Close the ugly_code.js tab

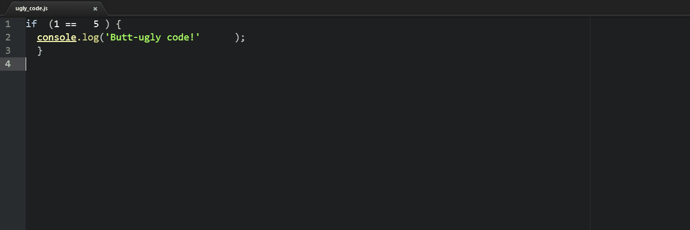pyautogui.click(x=95, y=9)
